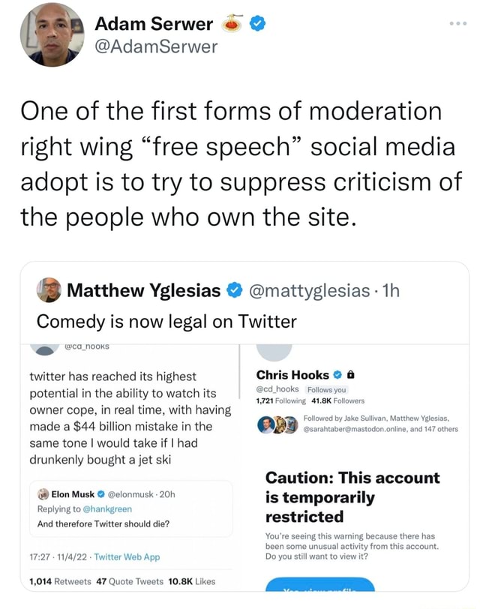Click the protected account lock icon
480x609 pixels.
click(x=351, y=375)
